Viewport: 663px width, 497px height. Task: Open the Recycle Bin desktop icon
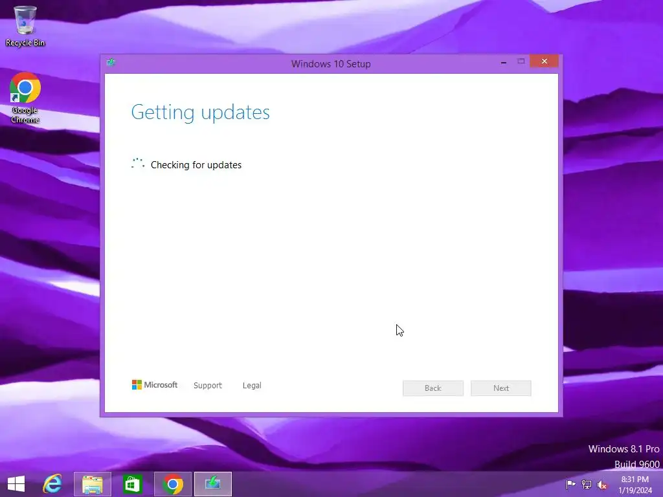25,26
